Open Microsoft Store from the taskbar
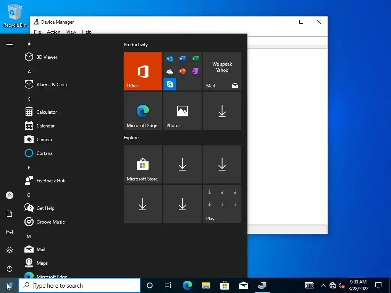This screenshot has width=391, height=293. (225, 285)
